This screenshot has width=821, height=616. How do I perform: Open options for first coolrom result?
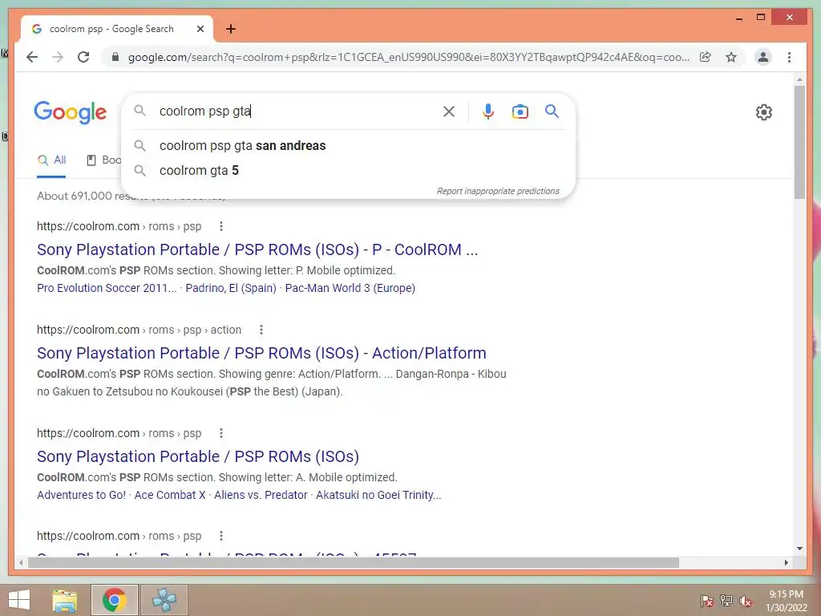pyautogui.click(x=221, y=226)
